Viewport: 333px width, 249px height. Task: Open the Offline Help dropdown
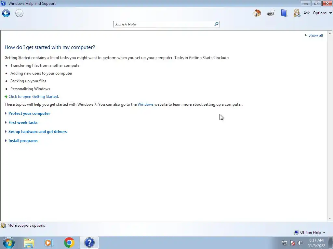313,232
